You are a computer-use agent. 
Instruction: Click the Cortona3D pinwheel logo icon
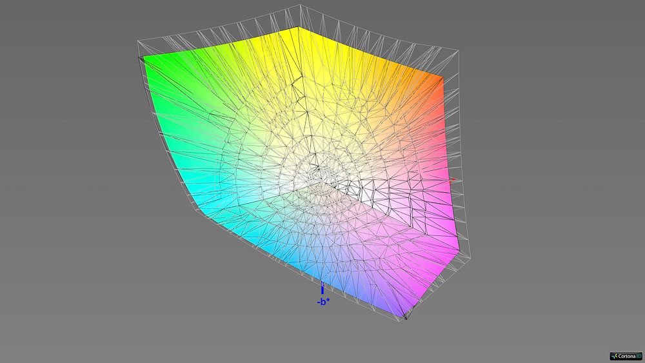(615, 356)
